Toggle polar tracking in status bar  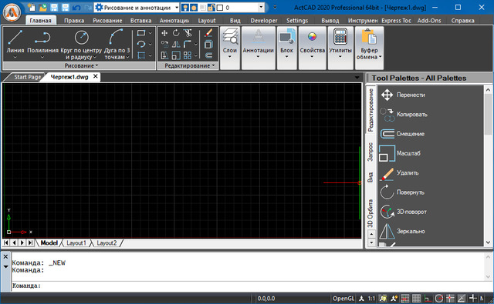pos(439,299)
